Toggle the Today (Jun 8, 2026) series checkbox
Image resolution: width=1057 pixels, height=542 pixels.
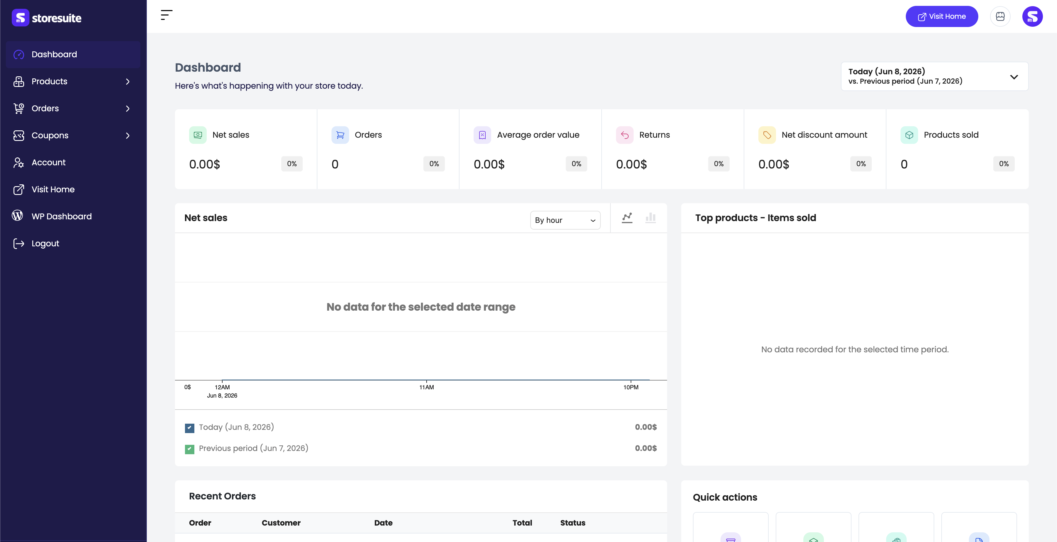tap(190, 428)
